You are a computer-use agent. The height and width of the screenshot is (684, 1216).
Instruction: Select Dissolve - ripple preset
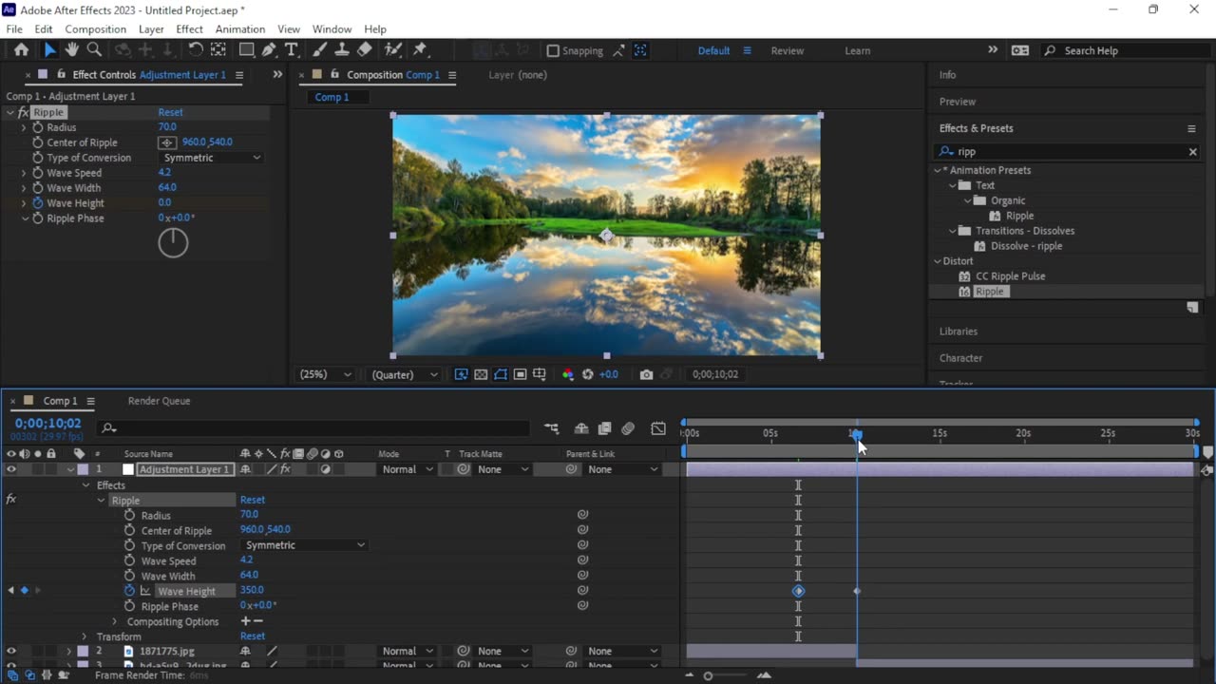click(1026, 246)
